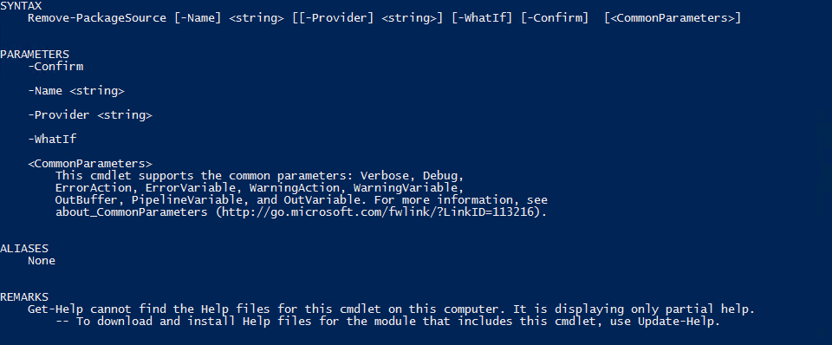The width and height of the screenshot is (832, 345).
Task: Click [-Confirm] in the syntax line
Action: click(x=555, y=18)
